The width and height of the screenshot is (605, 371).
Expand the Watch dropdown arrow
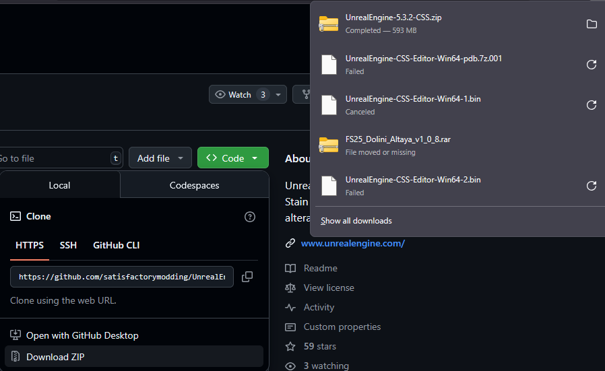pyautogui.click(x=278, y=94)
